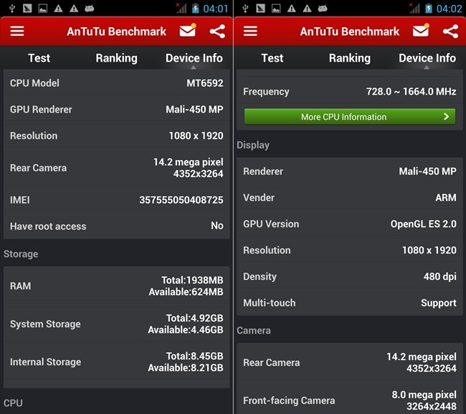Select the Ranking tab on the left screen
Image resolution: width=466 pixels, height=414 pixels.
point(116,58)
